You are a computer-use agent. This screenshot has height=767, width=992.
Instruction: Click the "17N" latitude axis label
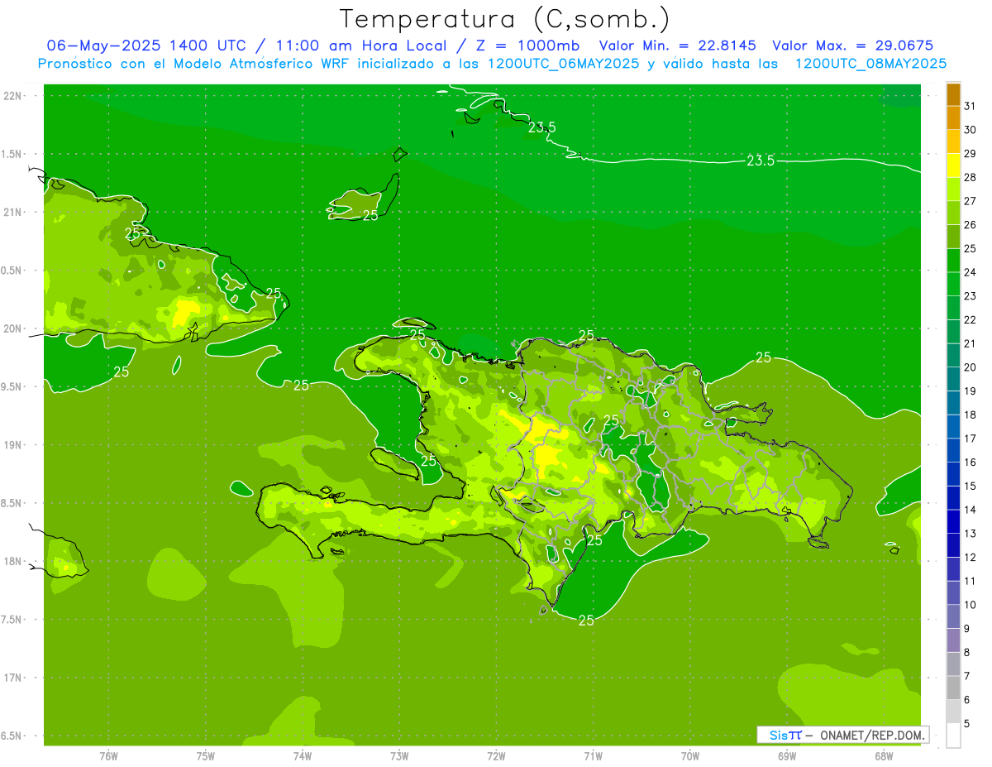pos(12,678)
